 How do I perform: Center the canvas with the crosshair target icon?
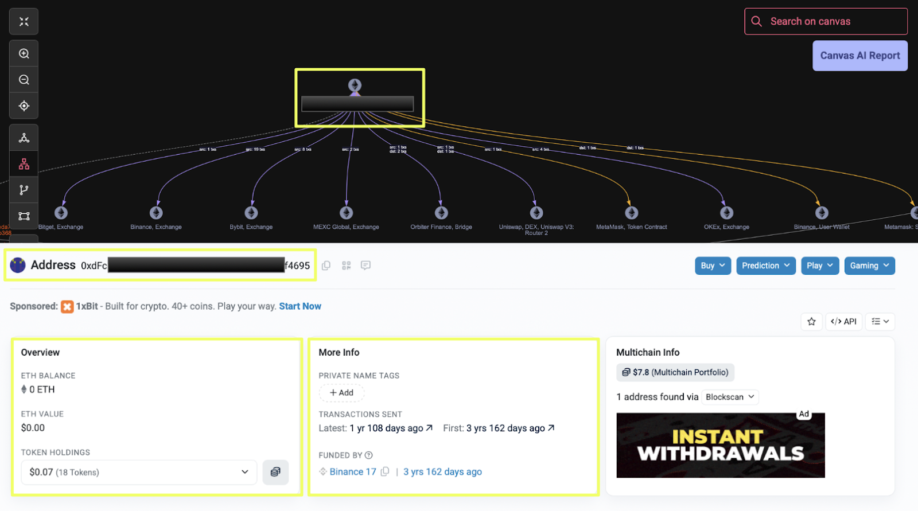click(24, 106)
